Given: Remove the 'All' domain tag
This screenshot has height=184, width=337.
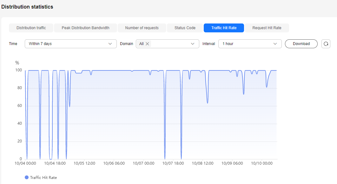Looking at the screenshot, I should (x=148, y=44).
